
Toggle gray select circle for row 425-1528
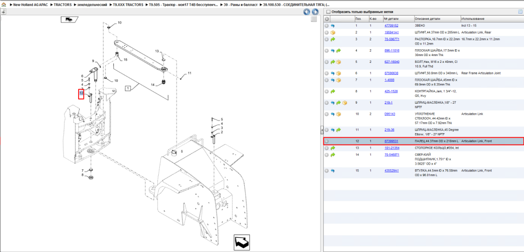pyautogui.click(x=327, y=91)
